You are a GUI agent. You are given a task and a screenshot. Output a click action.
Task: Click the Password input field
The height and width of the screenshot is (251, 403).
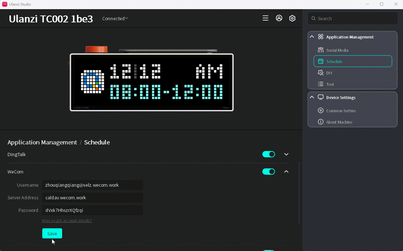[92, 210]
